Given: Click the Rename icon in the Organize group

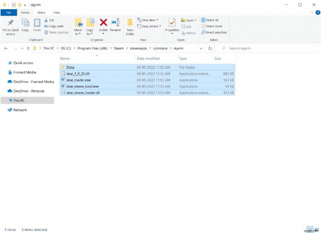Looking at the screenshot, I should point(115,23).
